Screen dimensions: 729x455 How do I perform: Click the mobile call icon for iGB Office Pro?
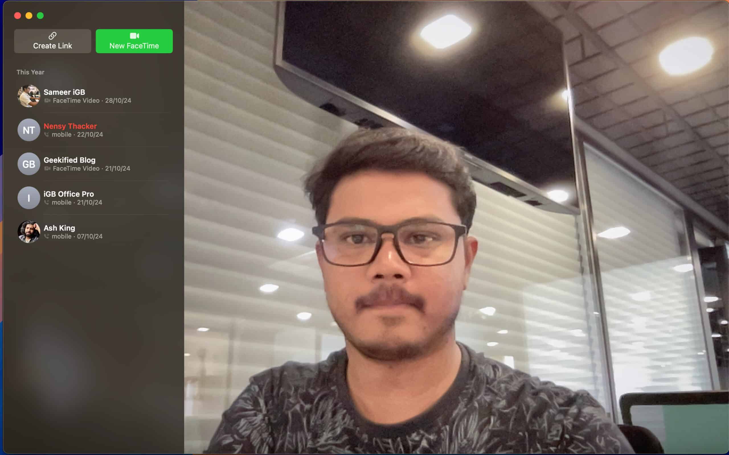tap(46, 202)
